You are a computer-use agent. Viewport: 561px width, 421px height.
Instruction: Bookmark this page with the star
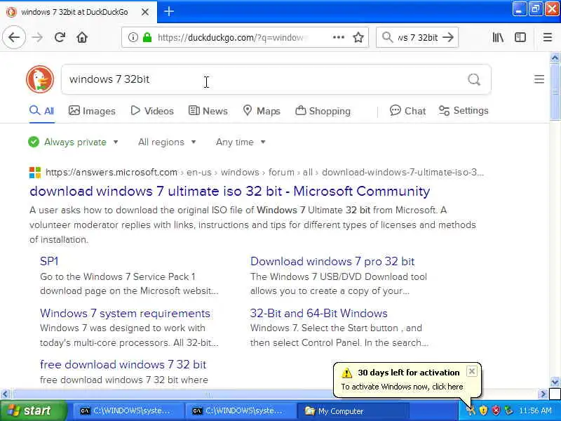click(358, 37)
